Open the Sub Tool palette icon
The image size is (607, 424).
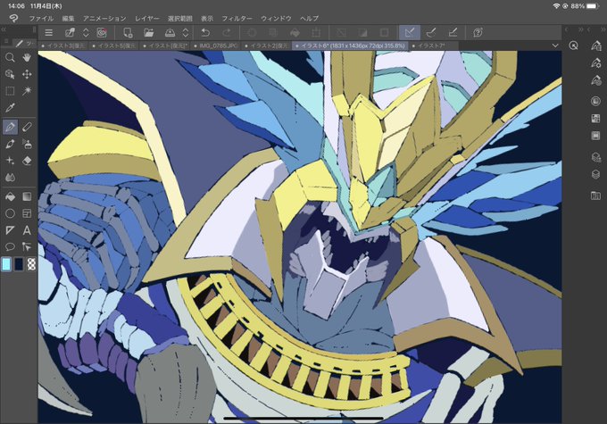click(595, 46)
